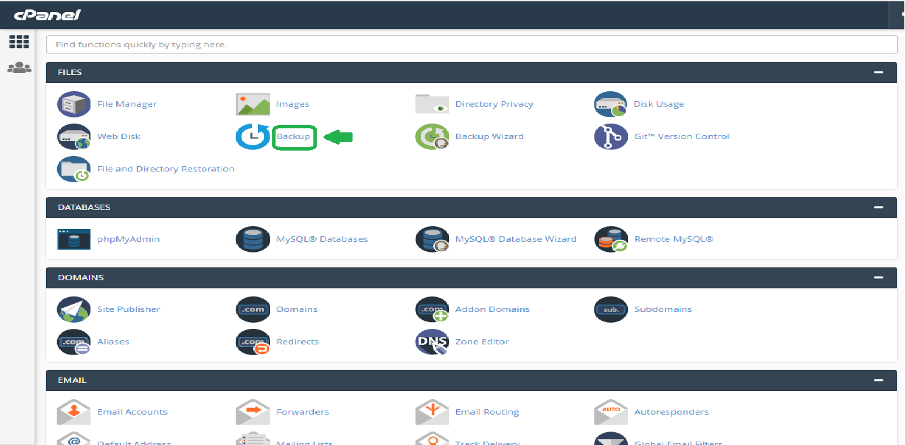905x445 pixels.
Task: Open the Images link
Action: coord(292,104)
